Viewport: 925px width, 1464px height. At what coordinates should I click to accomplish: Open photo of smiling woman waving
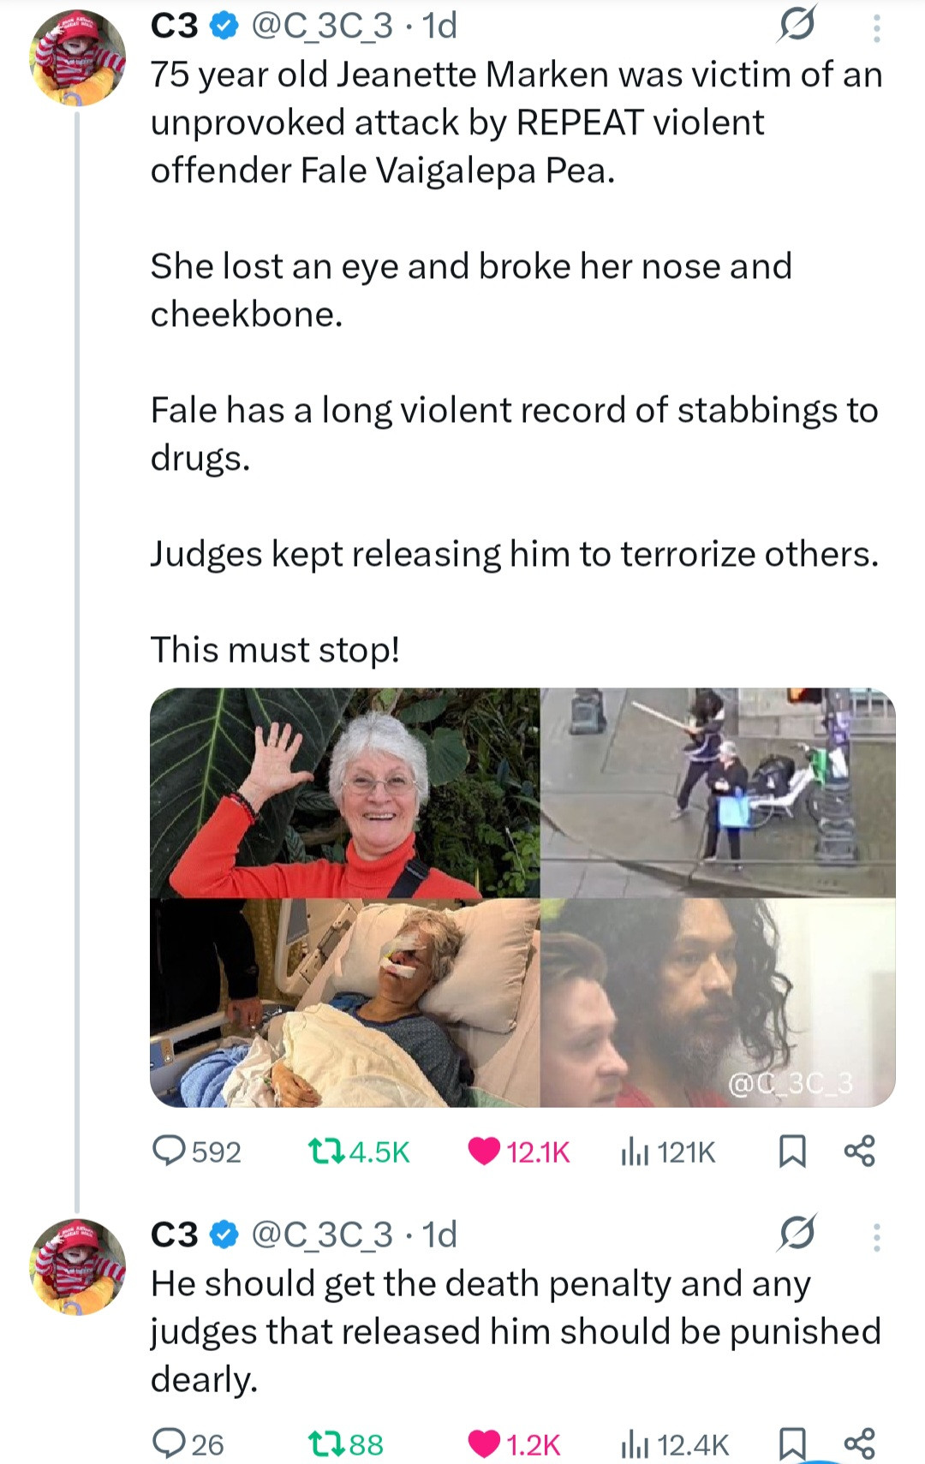coord(344,793)
